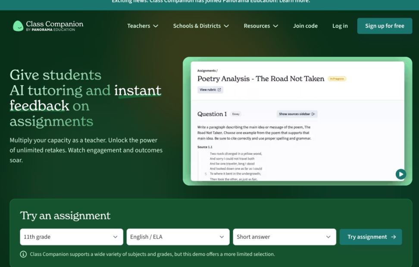Click the Try assignment button
This screenshot has width=419, height=267.
tap(371, 237)
